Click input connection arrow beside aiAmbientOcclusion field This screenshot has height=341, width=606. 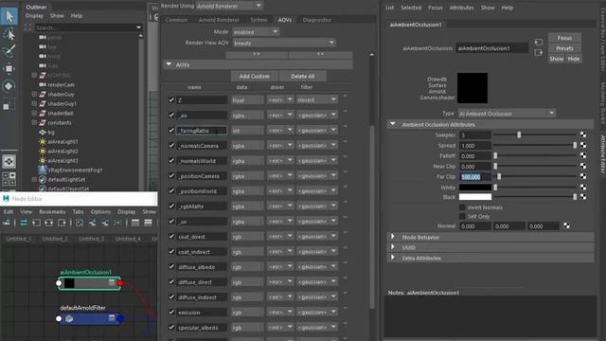click(539, 42)
